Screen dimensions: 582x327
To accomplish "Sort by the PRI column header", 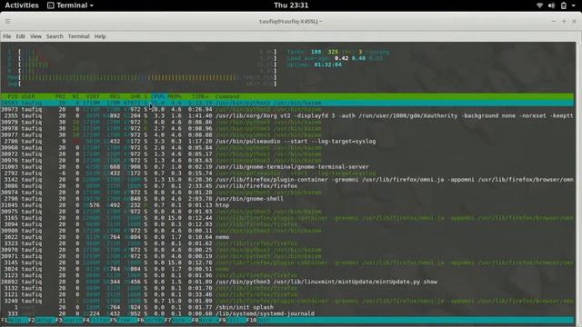I will coord(60,96).
